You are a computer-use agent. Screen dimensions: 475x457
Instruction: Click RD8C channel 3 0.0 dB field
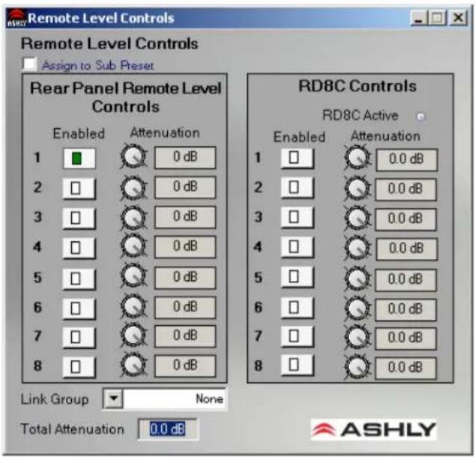406,220
